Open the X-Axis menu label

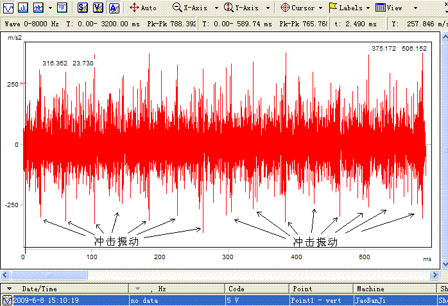[195, 8]
